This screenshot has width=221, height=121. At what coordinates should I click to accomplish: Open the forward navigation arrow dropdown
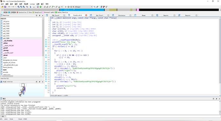point(15,7)
